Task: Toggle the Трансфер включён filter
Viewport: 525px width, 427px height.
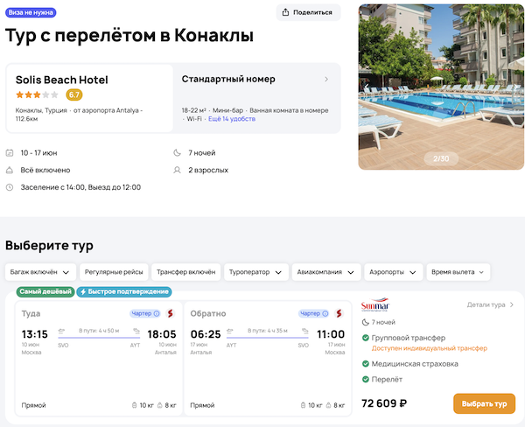Action: pyautogui.click(x=185, y=272)
